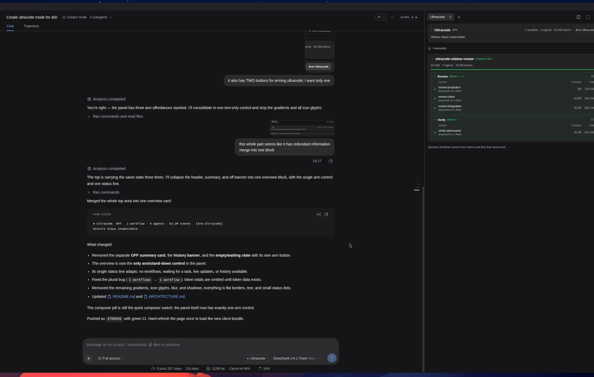Click Arm Ultracode button in chat thumbnail
This screenshot has height=377, width=594.
click(319, 67)
